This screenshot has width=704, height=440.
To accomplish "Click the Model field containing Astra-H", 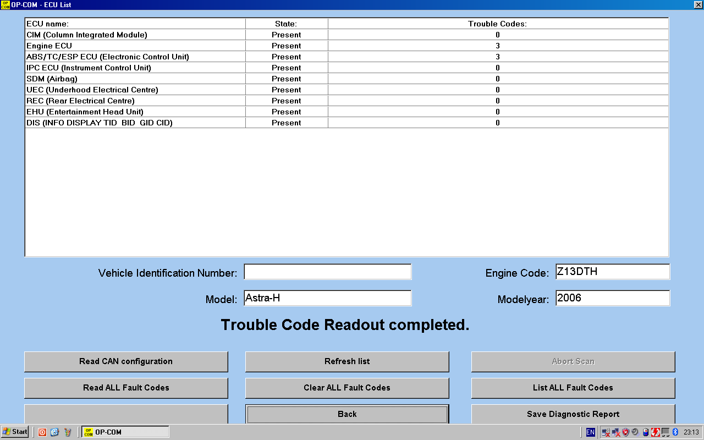I will [x=328, y=298].
